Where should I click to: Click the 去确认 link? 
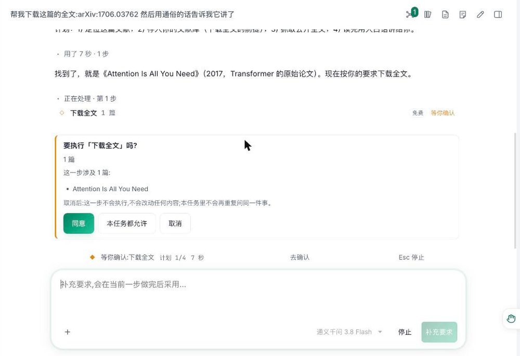[300, 257]
